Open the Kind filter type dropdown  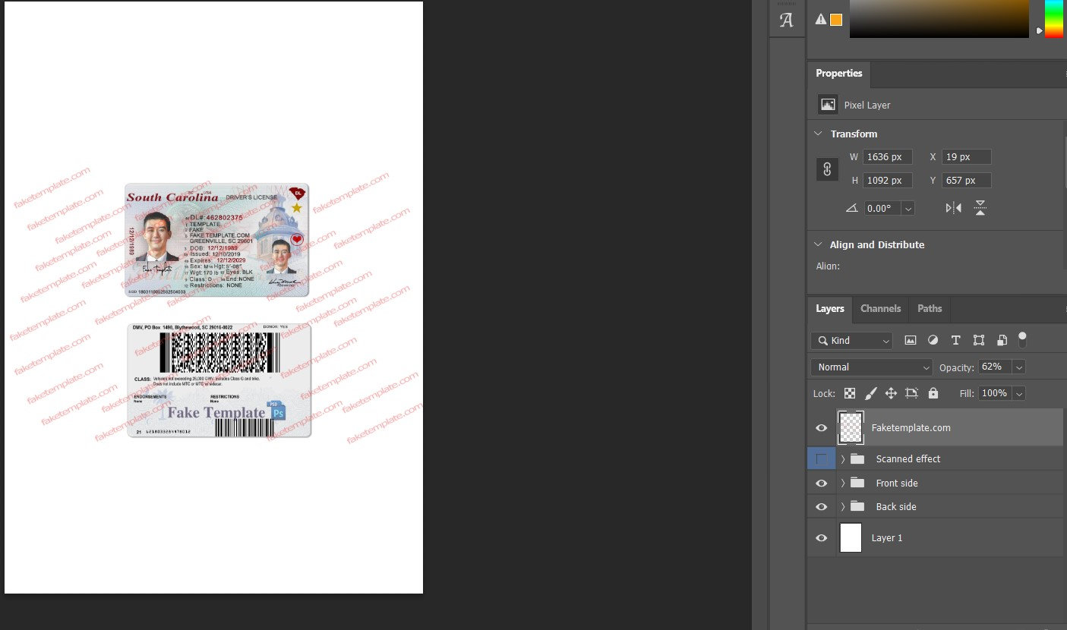point(851,341)
